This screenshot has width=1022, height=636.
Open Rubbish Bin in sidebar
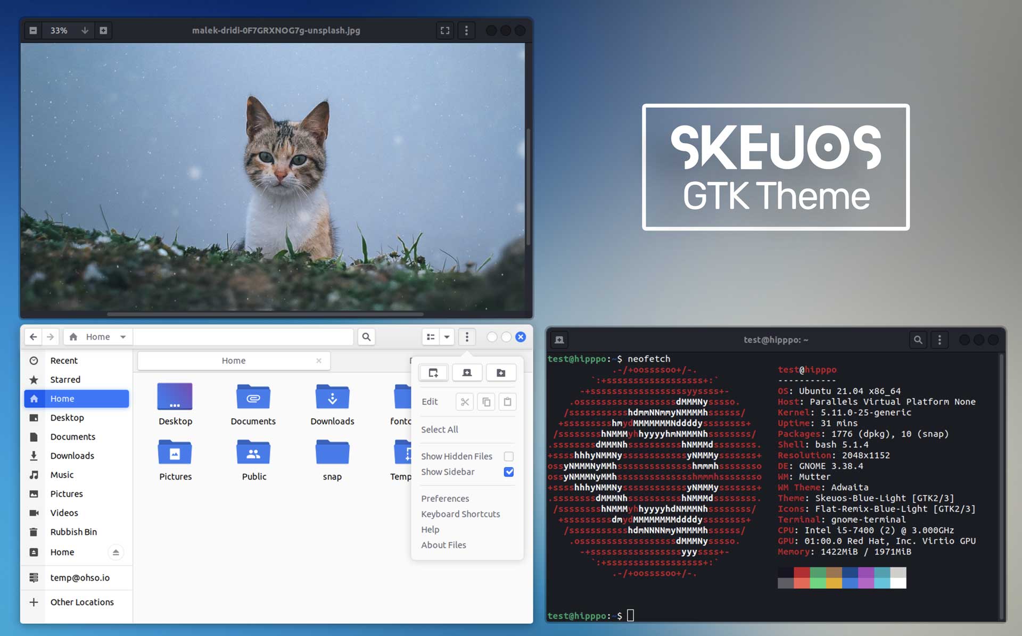pos(77,532)
